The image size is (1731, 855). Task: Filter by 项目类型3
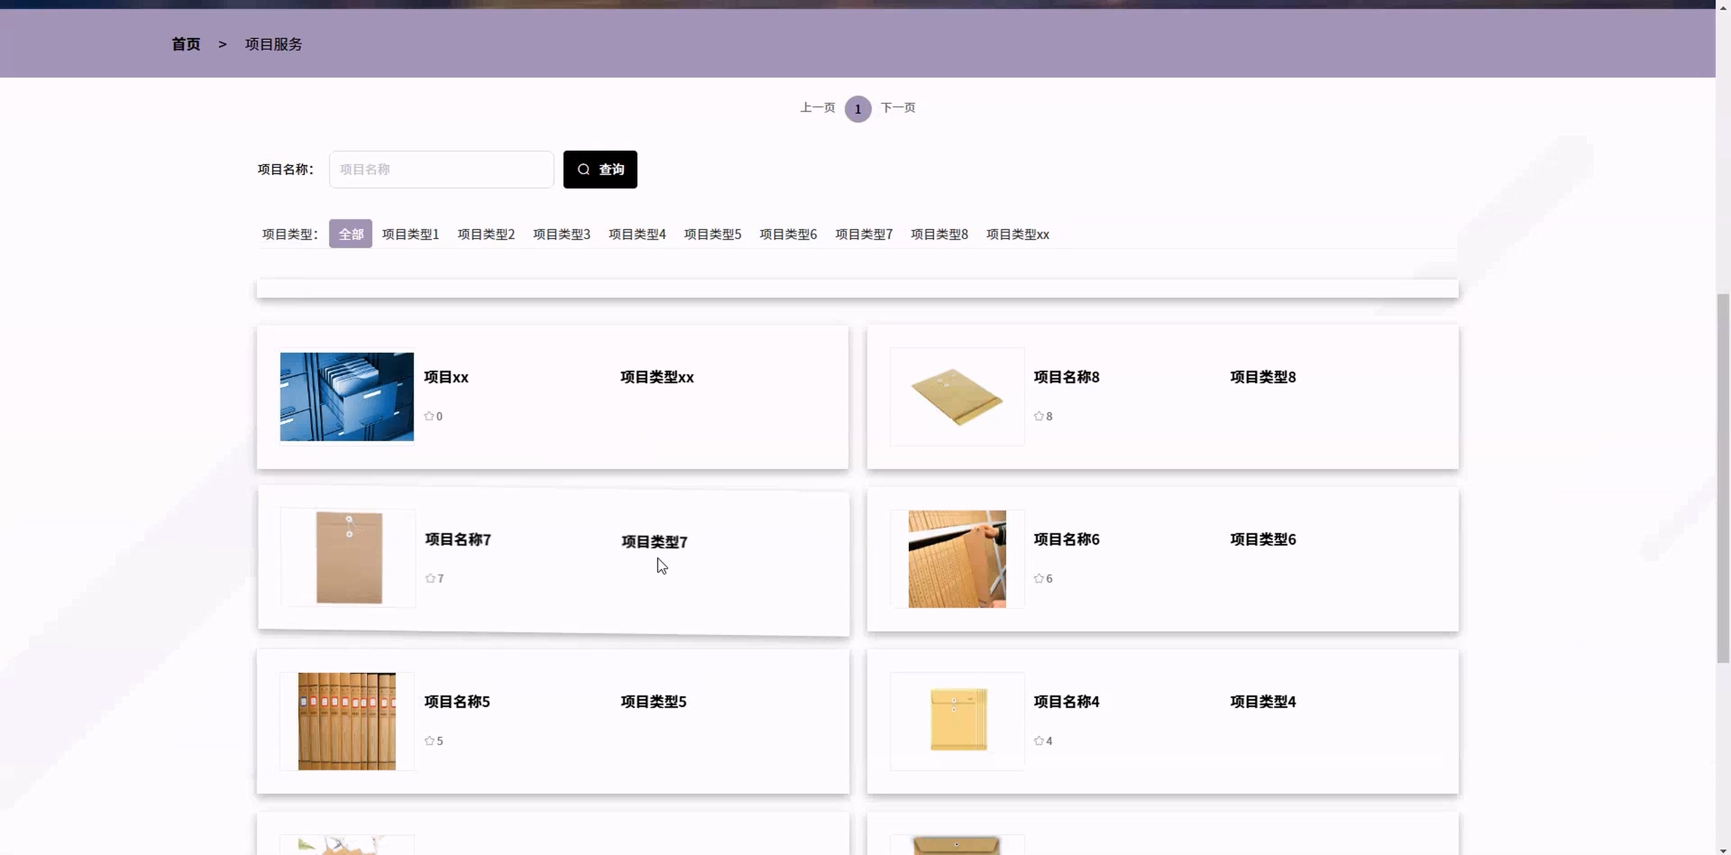click(x=561, y=234)
